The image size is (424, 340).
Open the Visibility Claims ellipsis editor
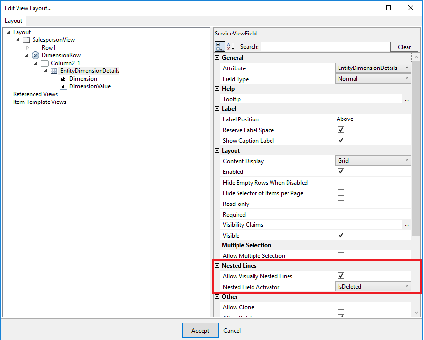tap(407, 224)
